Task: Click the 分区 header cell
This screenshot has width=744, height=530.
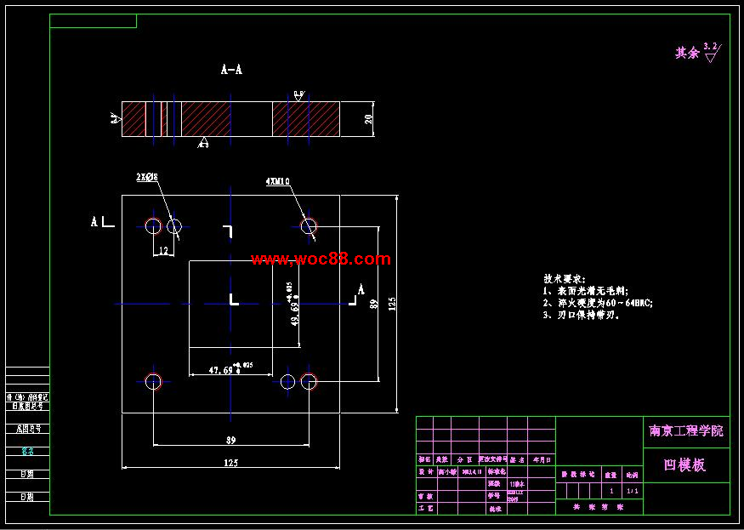Action: 465,459
